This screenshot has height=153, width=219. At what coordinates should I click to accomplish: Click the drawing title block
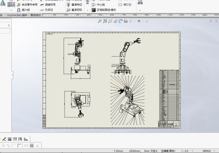pyautogui.click(x=169, y=124)
